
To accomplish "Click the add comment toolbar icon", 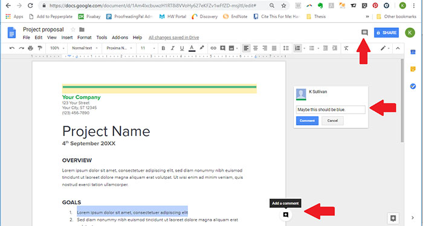I will pyautogui.click(x=222, y=48).
